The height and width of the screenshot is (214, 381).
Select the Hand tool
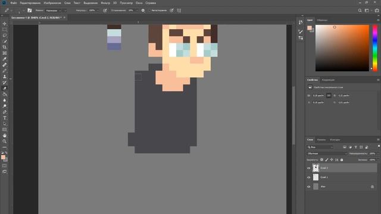5,136
